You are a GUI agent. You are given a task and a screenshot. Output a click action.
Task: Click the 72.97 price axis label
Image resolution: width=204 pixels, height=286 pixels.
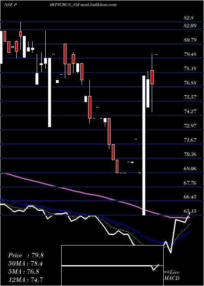coord(190,126)
